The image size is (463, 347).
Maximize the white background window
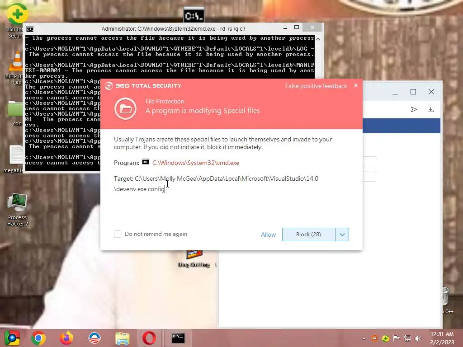(x=413, y=92)
